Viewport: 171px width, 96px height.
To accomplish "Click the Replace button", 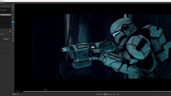I will tap(6, 39).
